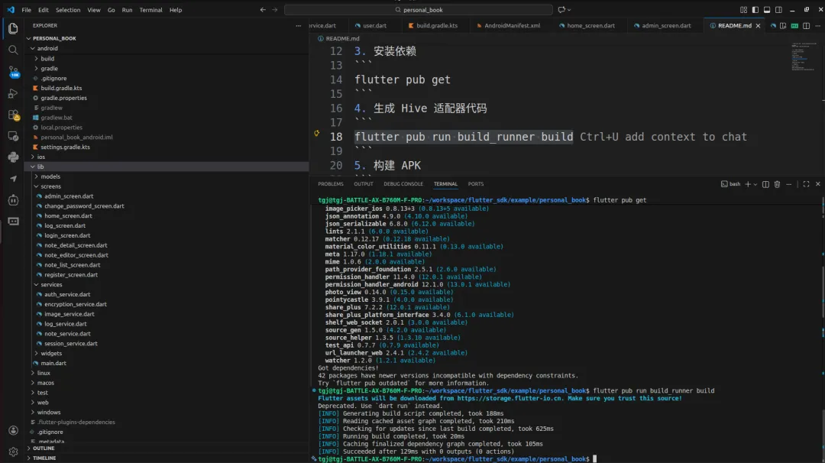Switch to the DEBUG CONSOLE tab
This screenshot has height=463, width=825.
403,184
